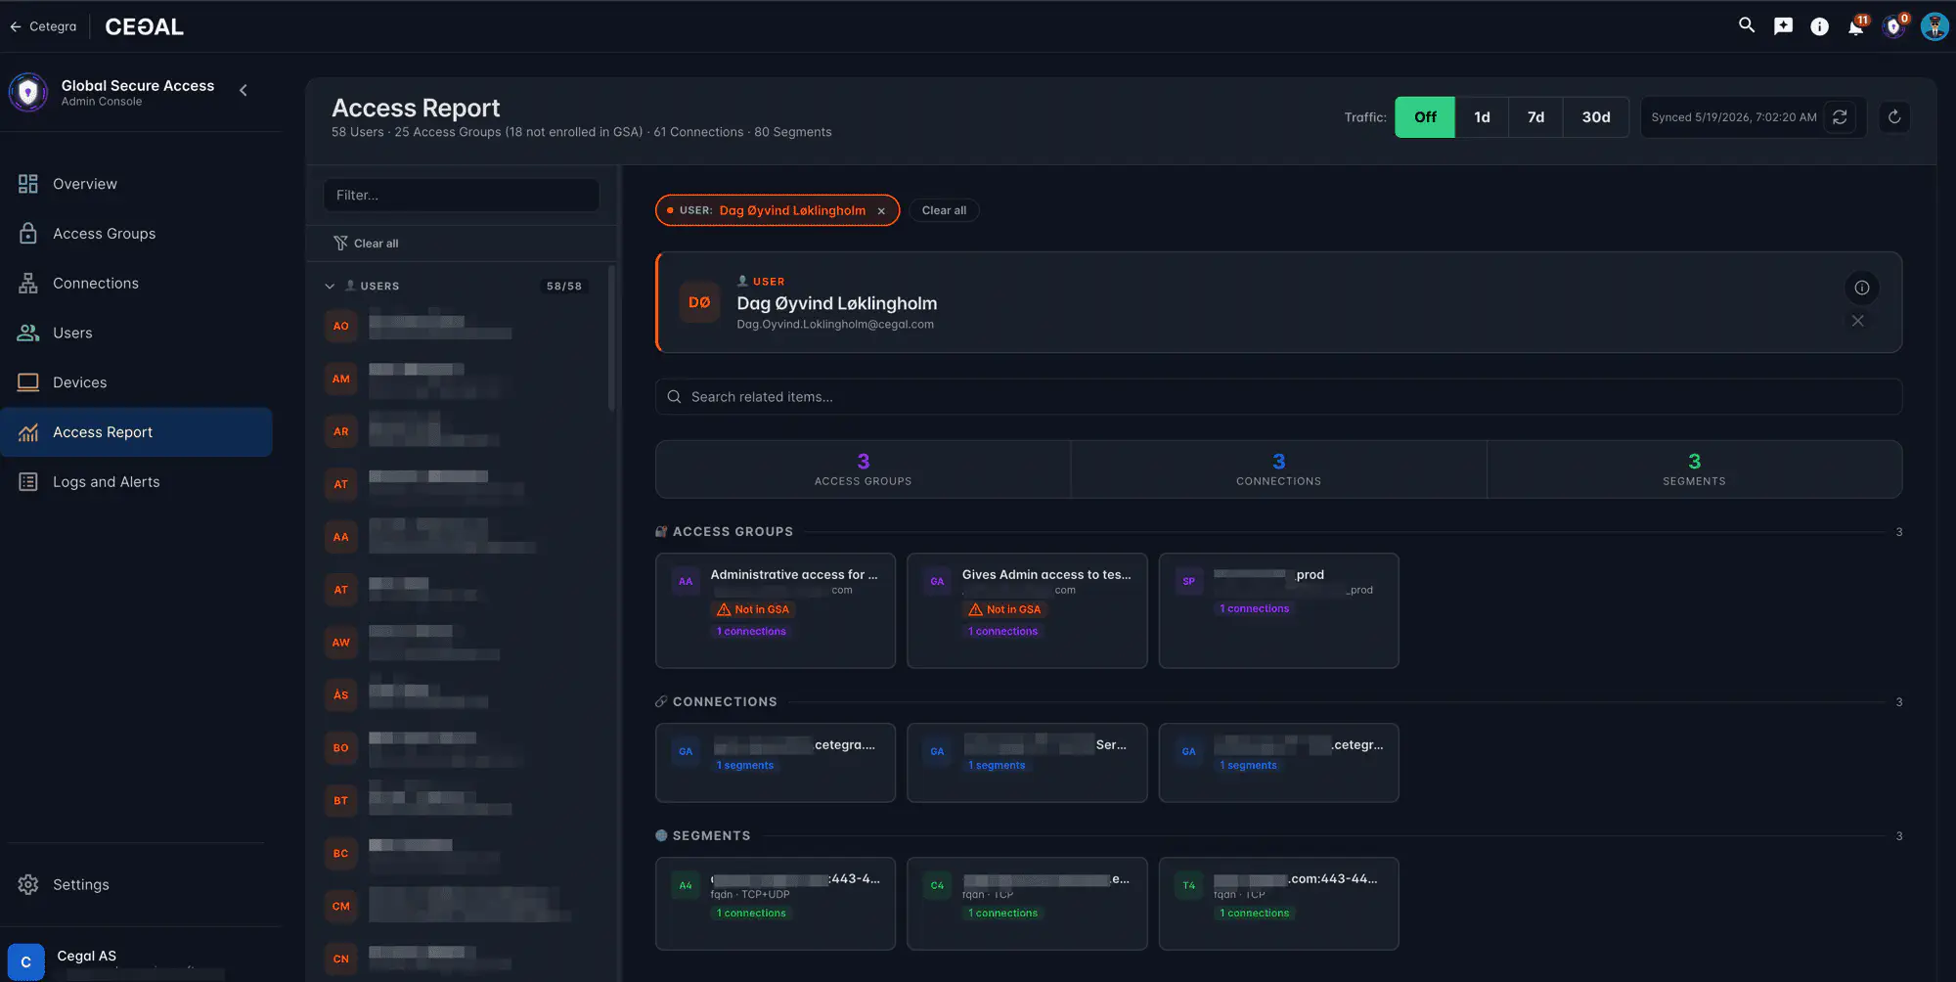Open Devices in sidebar
Image resolution: width=1956 pixels, height=982 pixels.
point(137,382)
